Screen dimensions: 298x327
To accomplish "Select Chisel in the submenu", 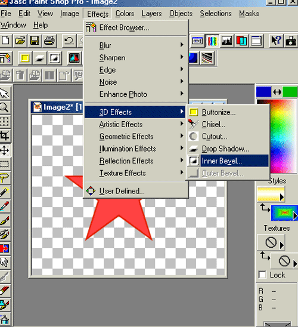I will tap(228, 124).
